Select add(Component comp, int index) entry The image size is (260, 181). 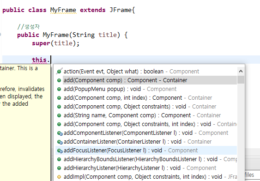[x=146, y=98]
